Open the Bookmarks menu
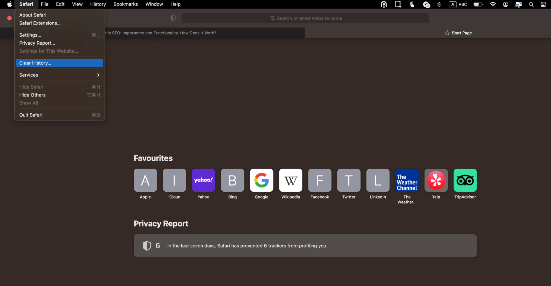 tap(126, 4)
